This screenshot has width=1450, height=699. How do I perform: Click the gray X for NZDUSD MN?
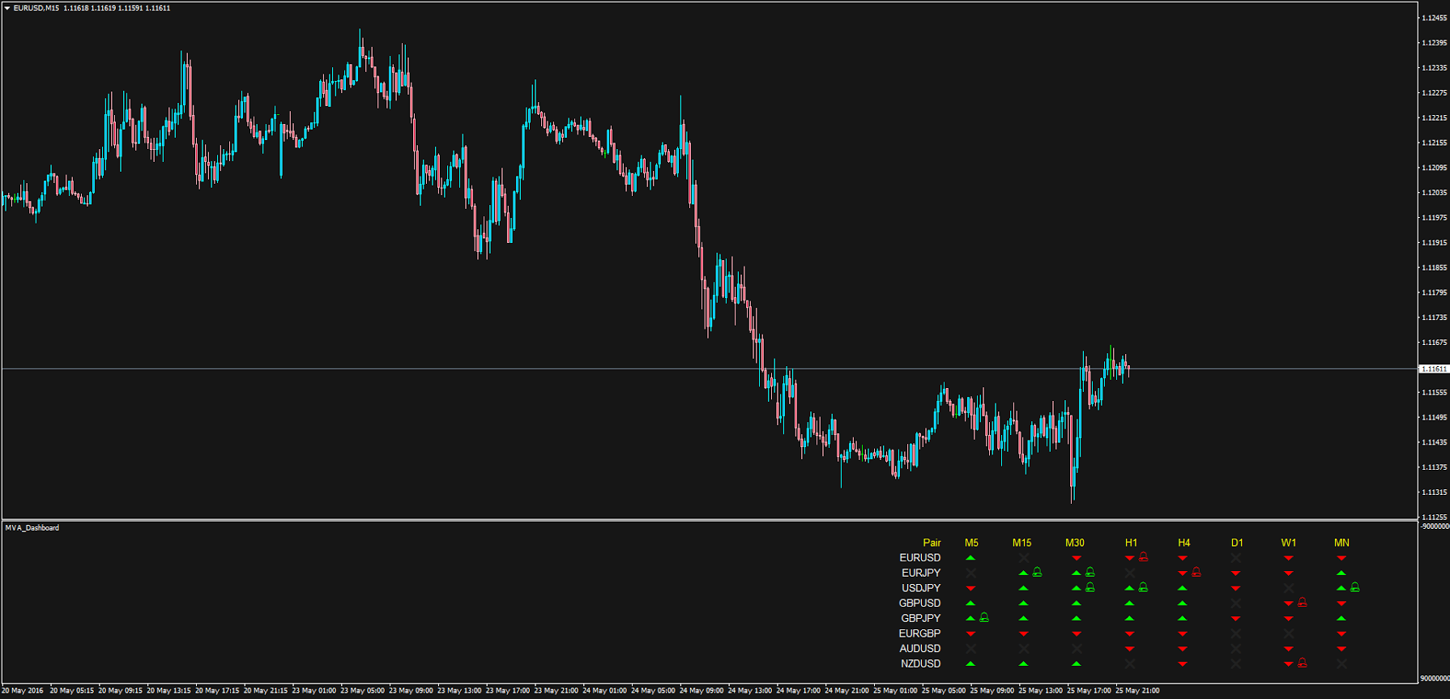coord(1341,663)
